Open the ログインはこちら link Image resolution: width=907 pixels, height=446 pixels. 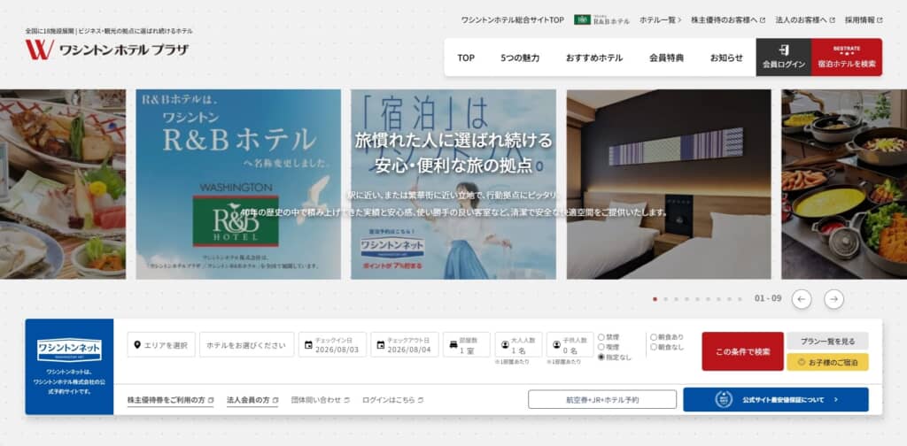coord(392,400)
